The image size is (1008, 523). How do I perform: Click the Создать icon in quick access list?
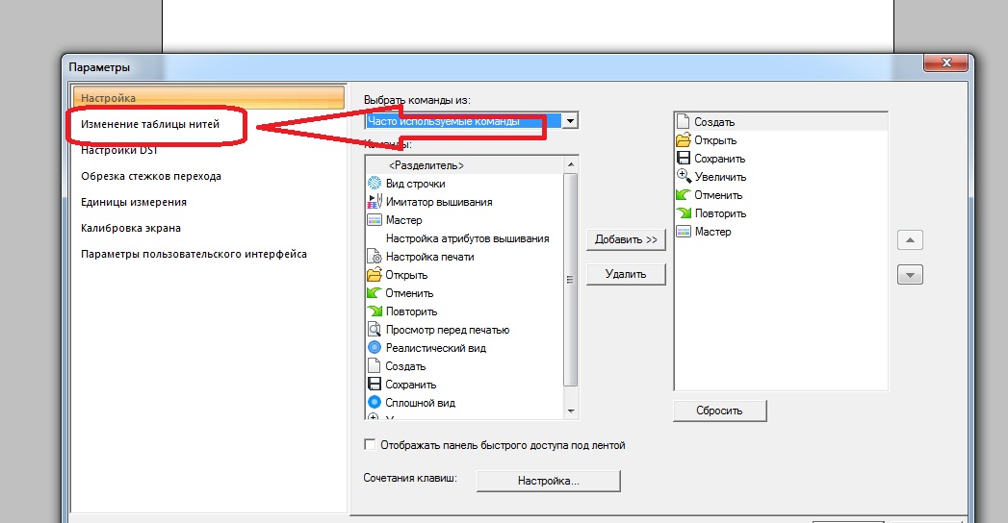(683, 121)
